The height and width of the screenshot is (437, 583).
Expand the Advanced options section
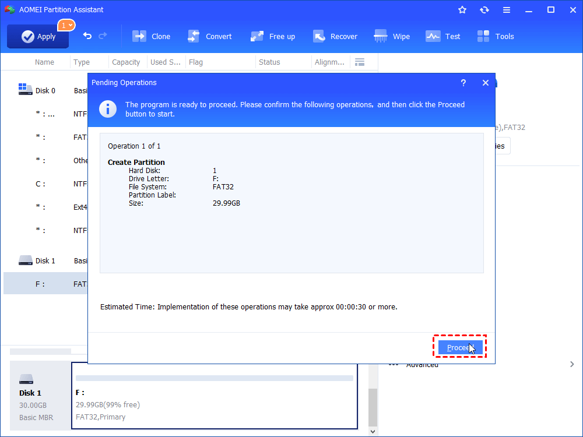tap(422, 364)
